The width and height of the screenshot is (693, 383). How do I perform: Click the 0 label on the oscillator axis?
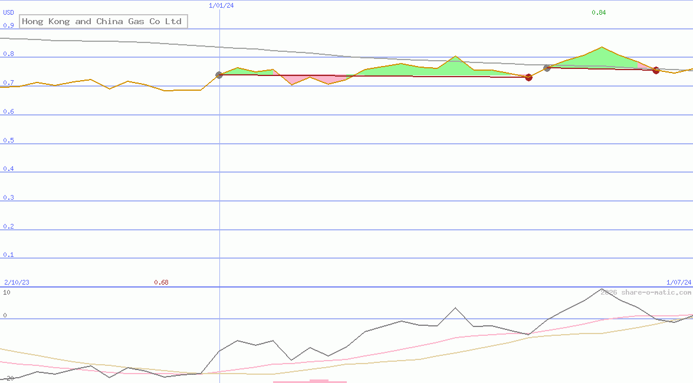(x=5, y=315)
